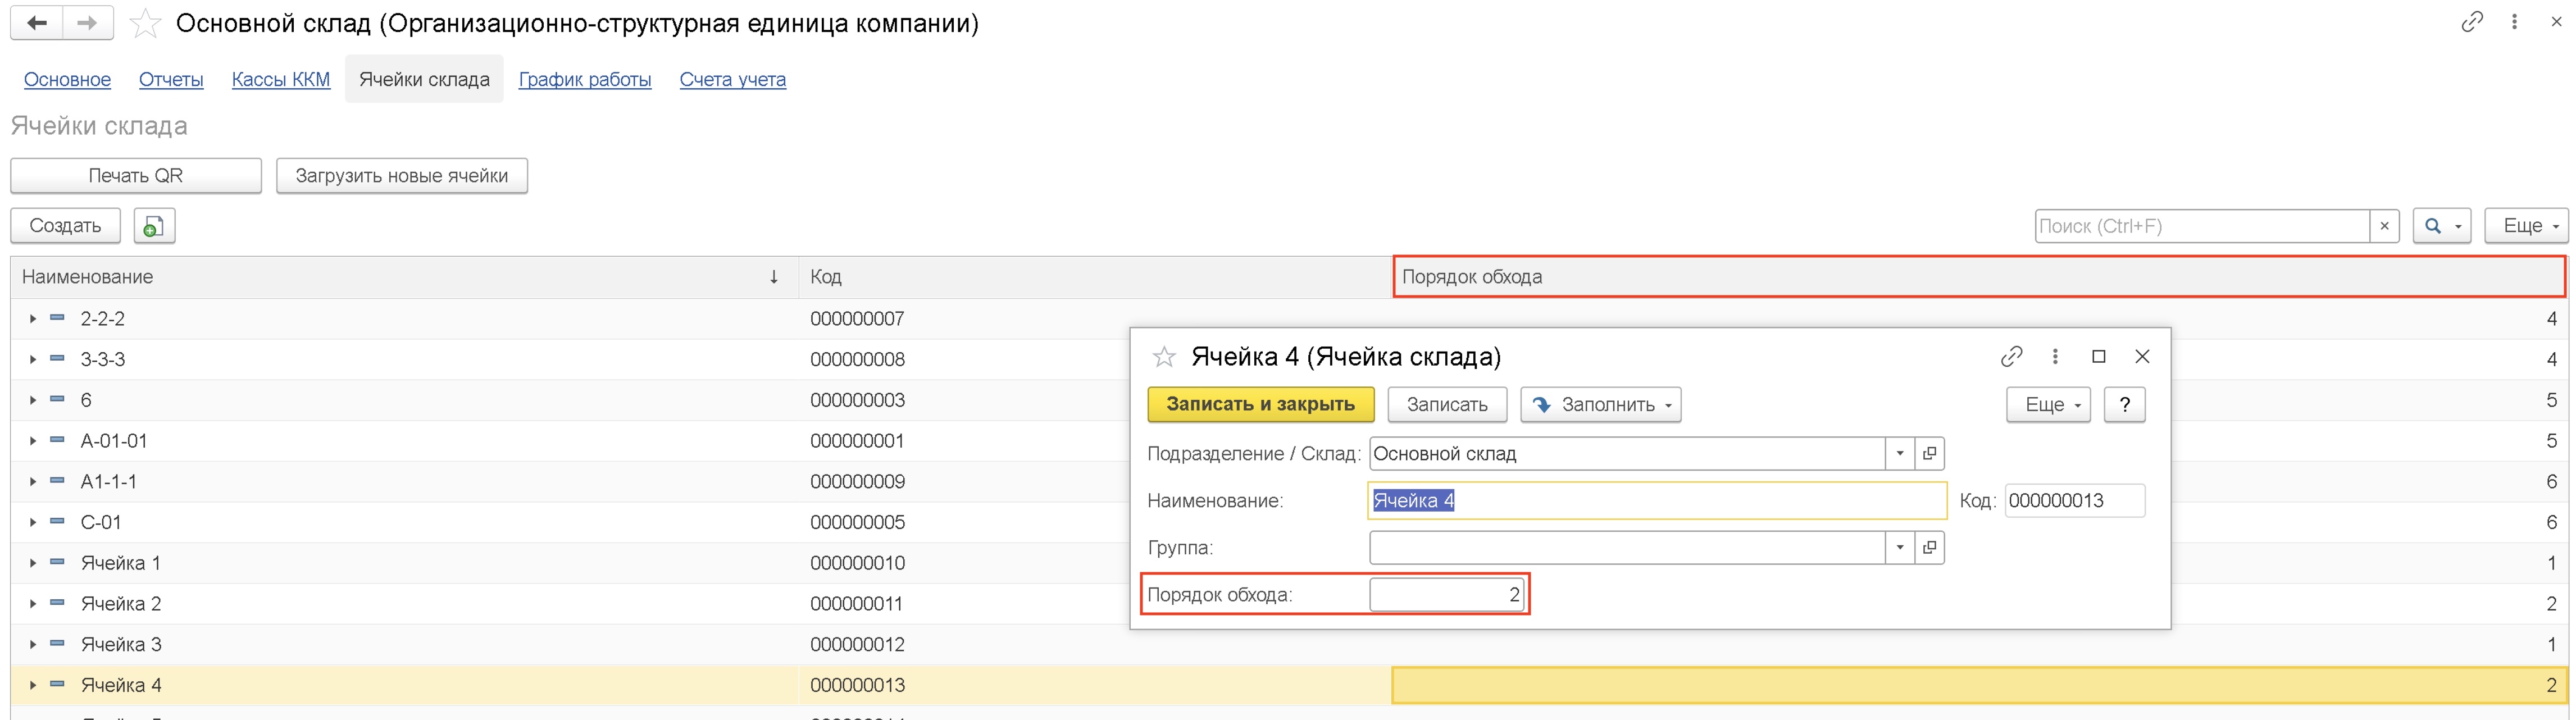Open selected Подразделение / Склад item icon
2576x720 pixels.
[x=1929, y=454]
